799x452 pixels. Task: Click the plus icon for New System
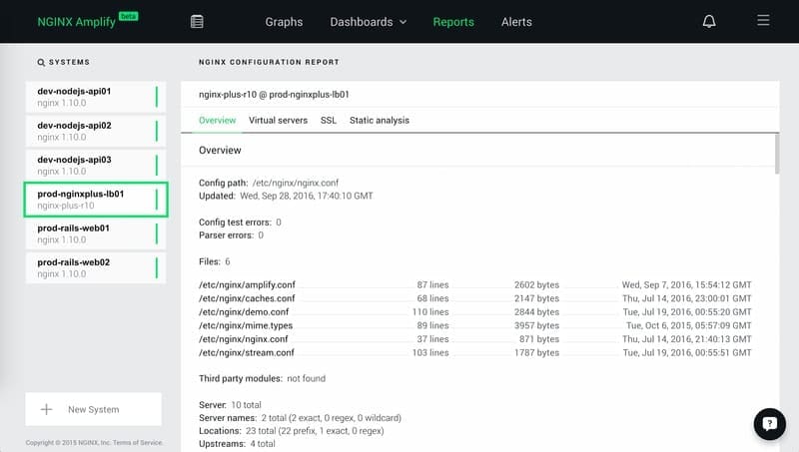[46, 409]
